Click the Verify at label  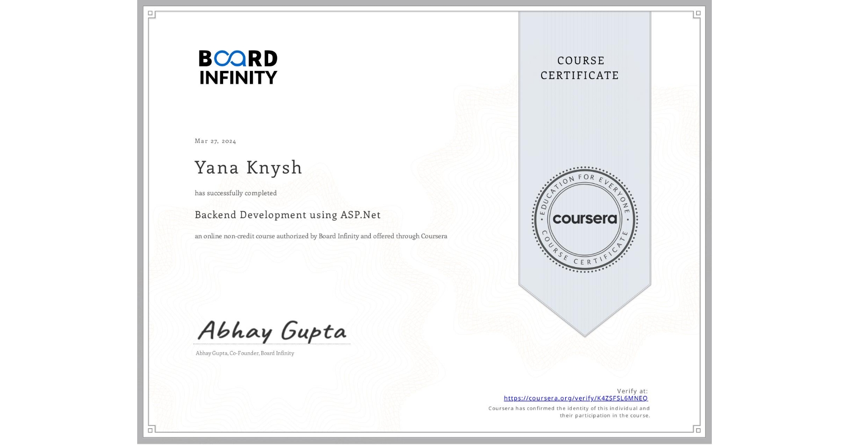click(632, 390)
